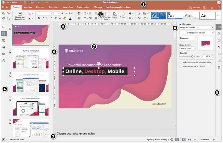This screenshot has height=143, width=223.
Task: Click the onlyoffice.com link on slide
Action: 159,104
